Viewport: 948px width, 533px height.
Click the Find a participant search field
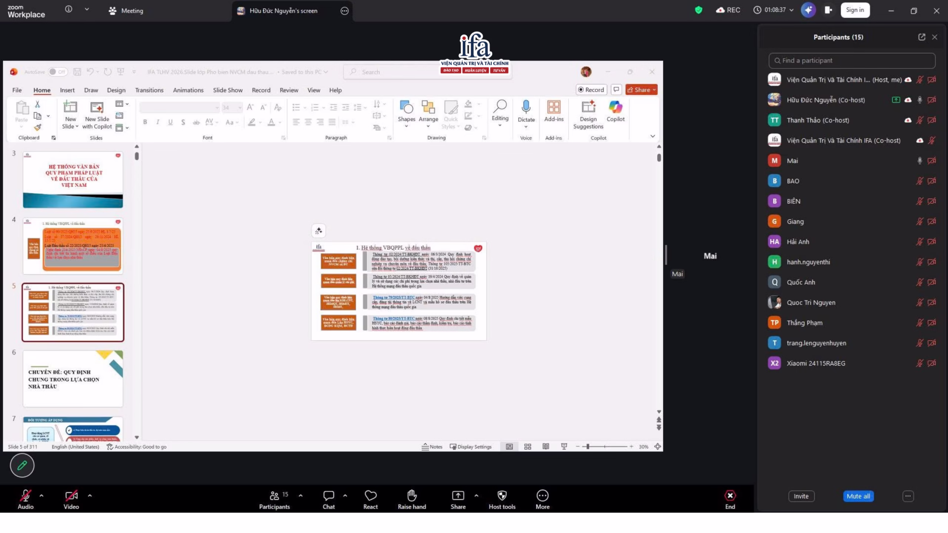coord(852,60)
